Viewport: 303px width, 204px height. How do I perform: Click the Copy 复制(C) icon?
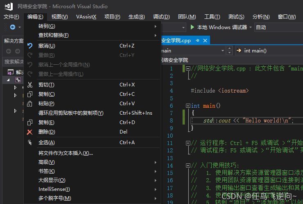pos(30,94)
